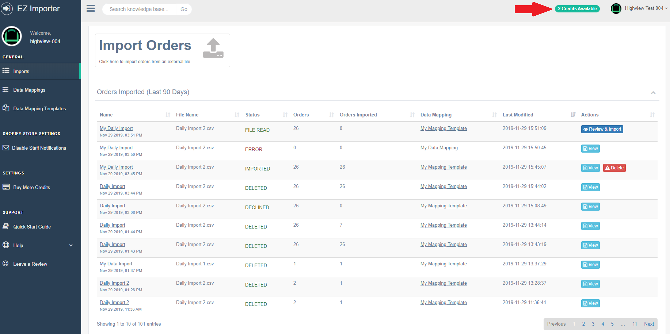This screenshot has width=670, height=334.
Task: Sort the table by Status column
Action: (285, 115)
